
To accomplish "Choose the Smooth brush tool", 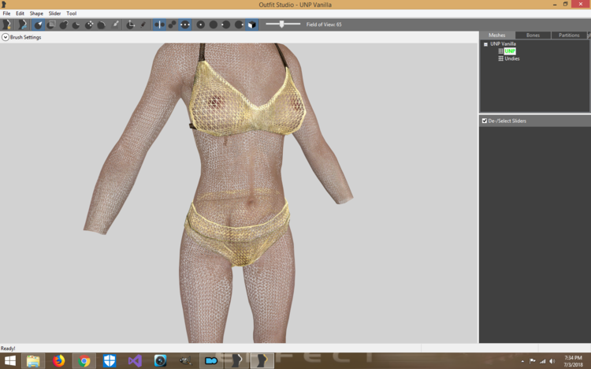I will pyautogui.click(x=102, y=24).
